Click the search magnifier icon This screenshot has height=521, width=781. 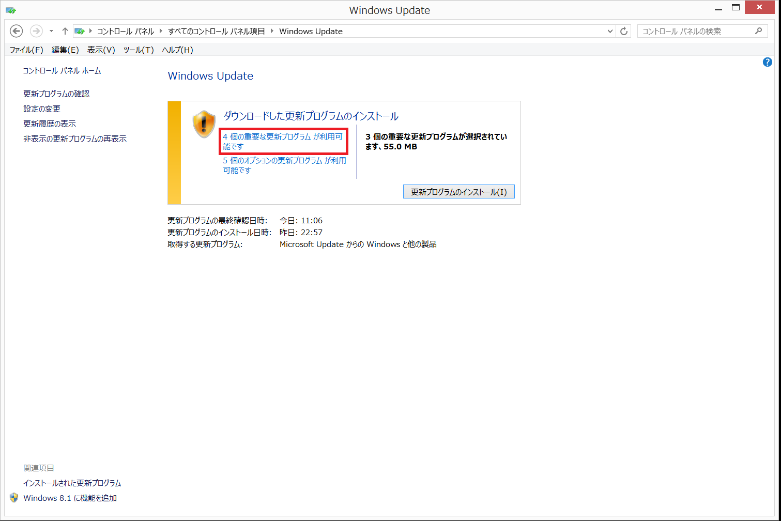coord(758,31)
